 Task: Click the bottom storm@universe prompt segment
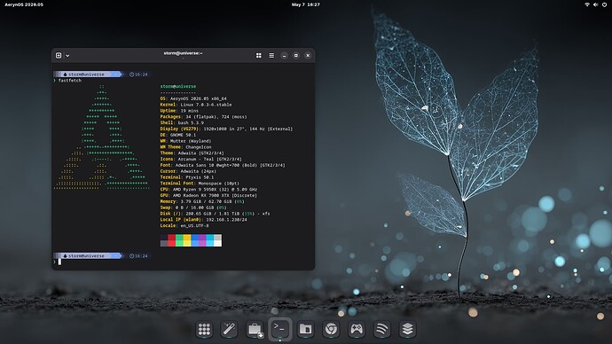[x=88, y=256]
